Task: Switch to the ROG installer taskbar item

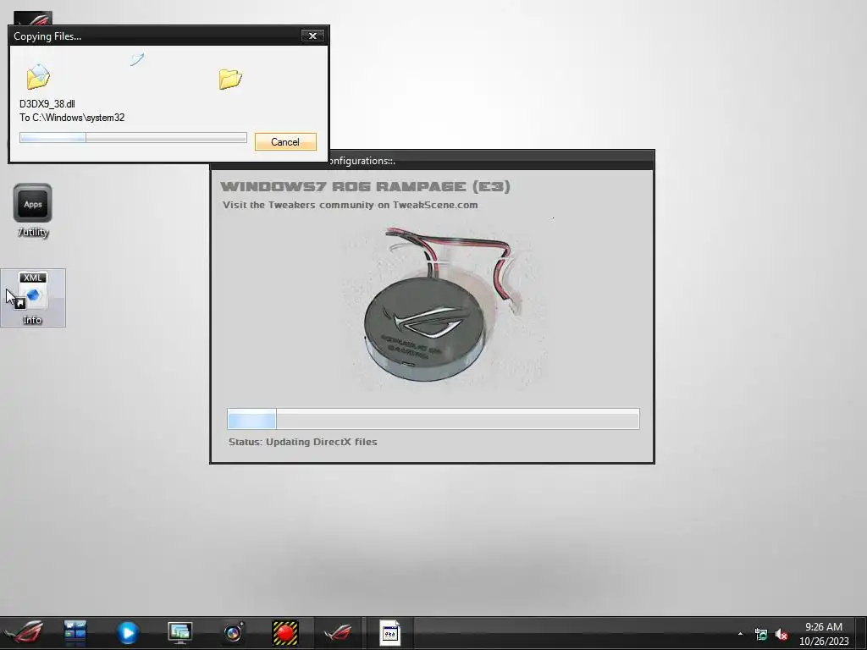Action: click(x=337, y=633)
